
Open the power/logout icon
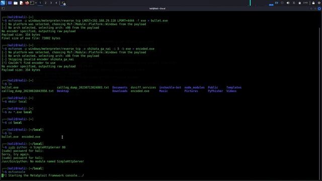coord(319,3)
